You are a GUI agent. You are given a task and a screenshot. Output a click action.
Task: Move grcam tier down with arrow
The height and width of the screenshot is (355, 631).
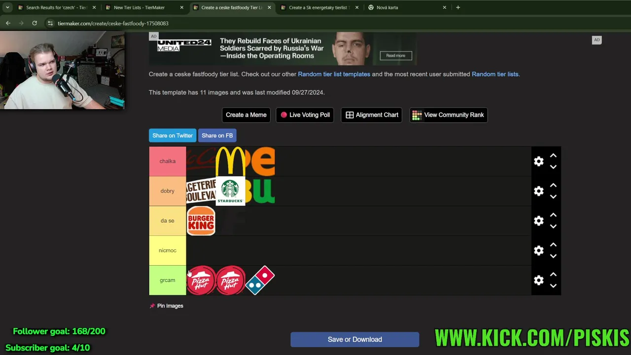(553, 285)
